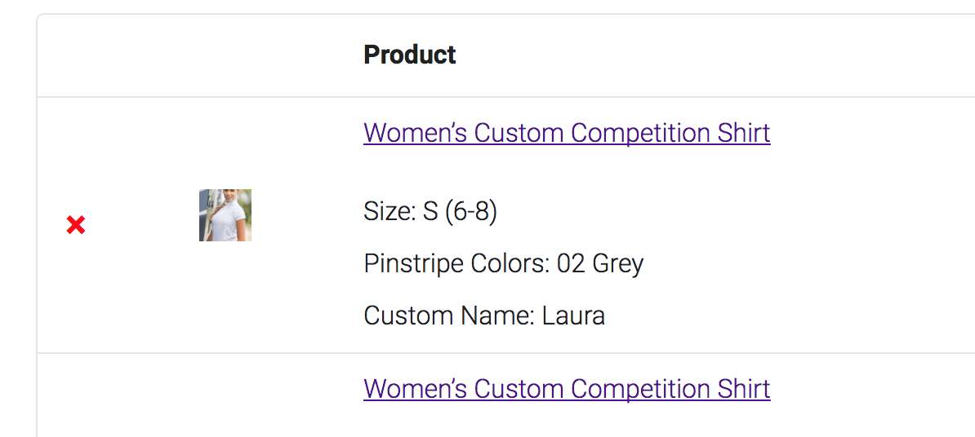Remove the first shirt using the red X
Image resolution: width=975 pixels, height=437 pixels.
(76, 226)
